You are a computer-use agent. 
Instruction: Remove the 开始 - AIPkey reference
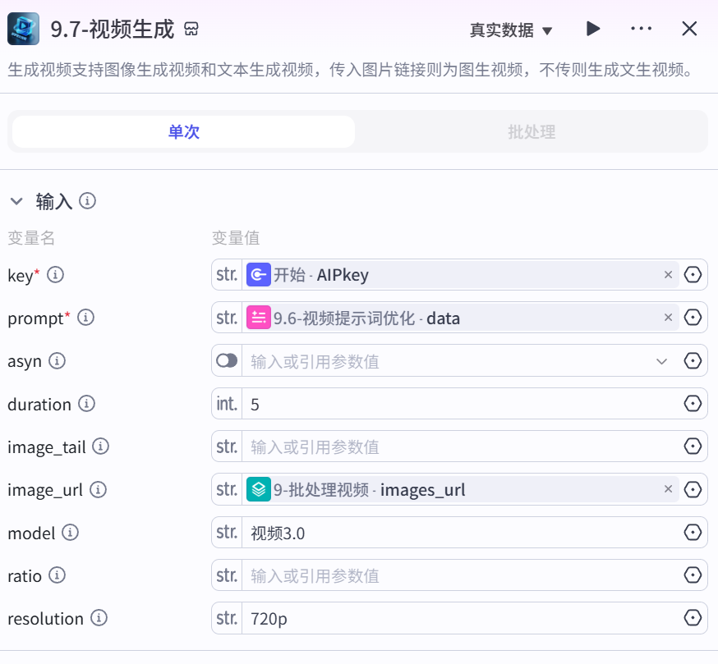(668, 275)
